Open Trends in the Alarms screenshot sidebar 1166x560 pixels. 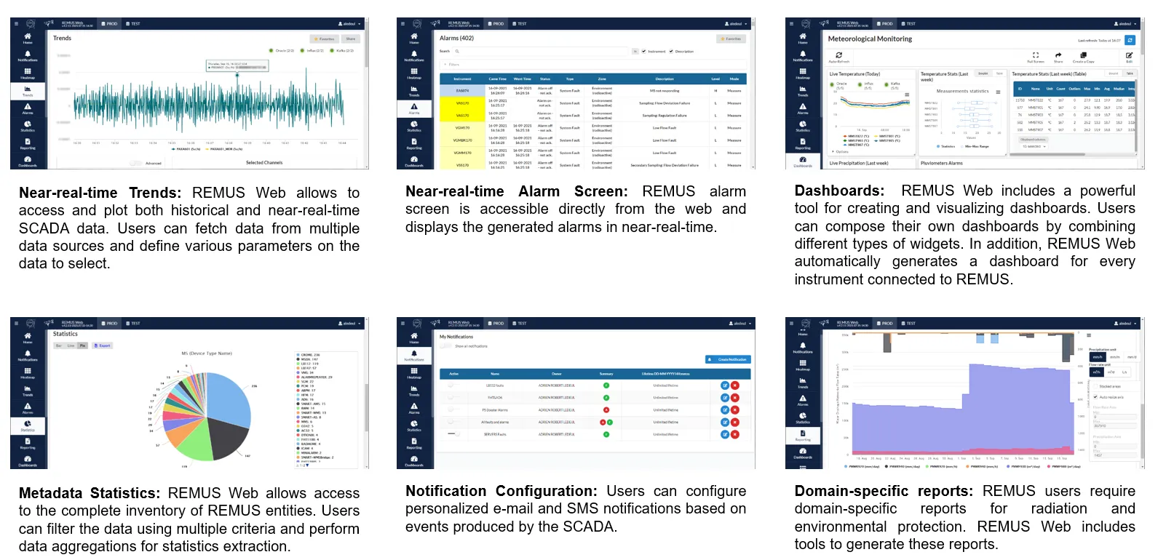click(414, 90)
